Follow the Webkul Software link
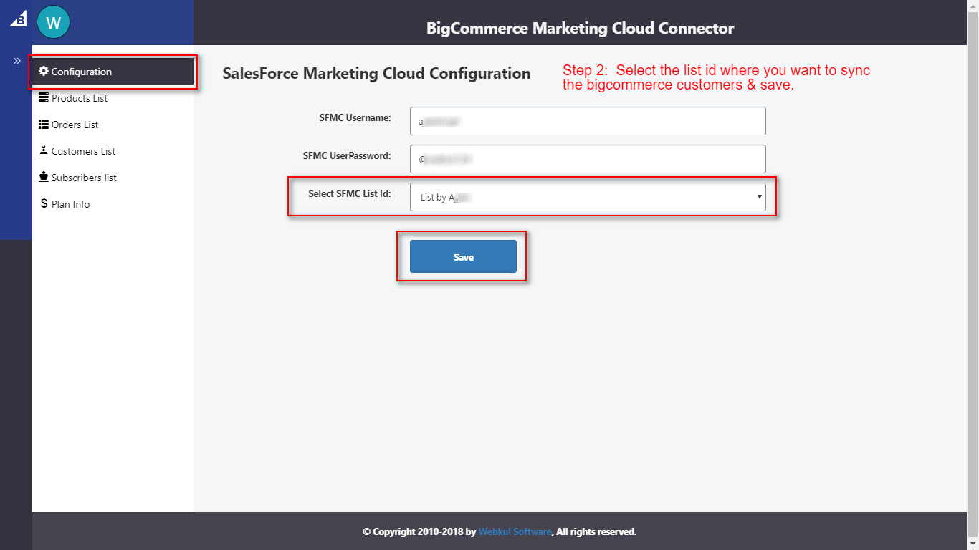Viewport: 979px width, 550px height. (515, 531)
